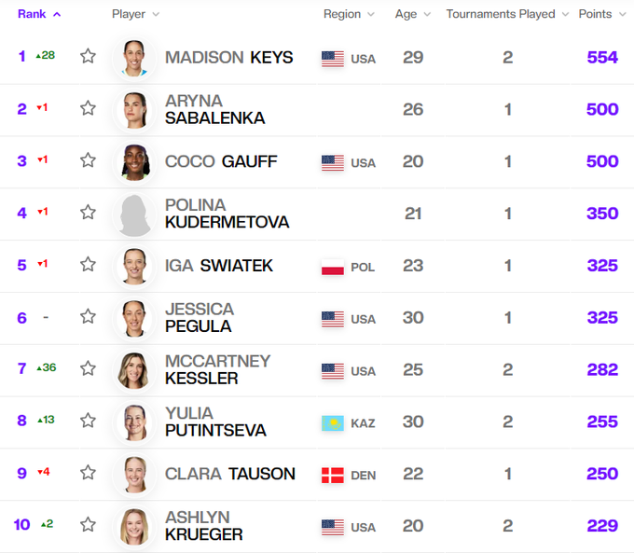The width and height of the screenshot is (634, 553).
Task: Expand the Tournaments Played sort options
Action: point(507,14)
